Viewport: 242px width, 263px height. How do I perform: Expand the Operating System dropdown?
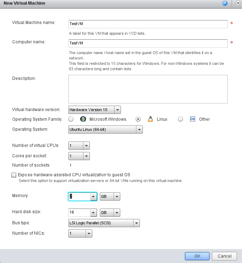point(139,130)
